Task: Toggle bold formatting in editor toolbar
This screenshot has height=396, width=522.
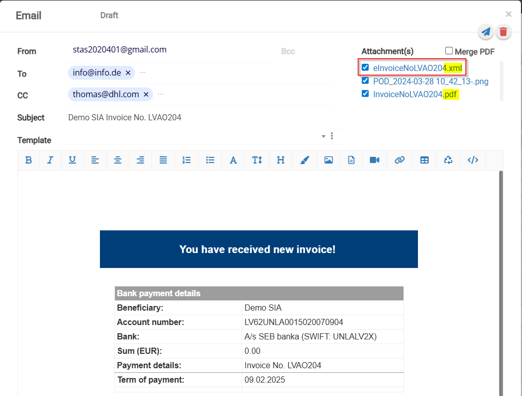Action: click(x=29, y=160)
